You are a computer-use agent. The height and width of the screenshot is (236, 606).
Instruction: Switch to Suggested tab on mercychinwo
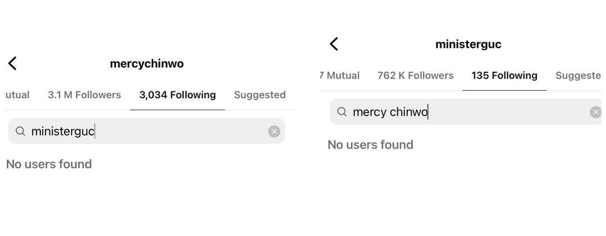pyautogui.click(x=260, y=95)
